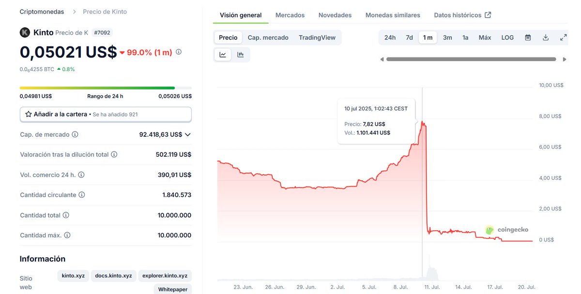Click the 0,05026 US$ range high value
Screen dimensions: 581x294
(x=175, y=96)
